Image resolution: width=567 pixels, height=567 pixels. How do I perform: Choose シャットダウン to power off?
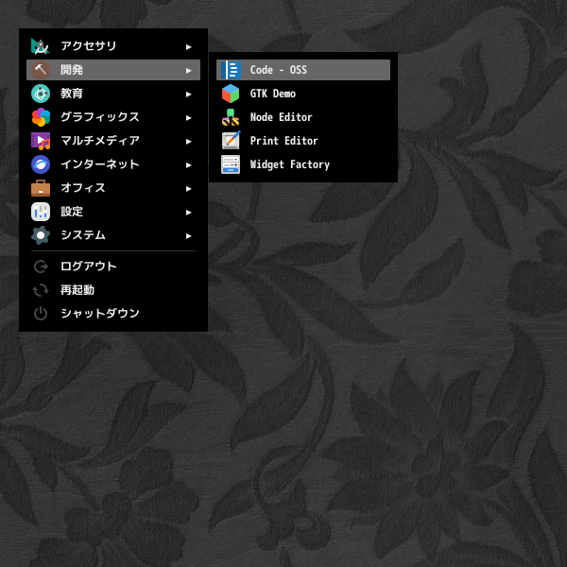[x=113, y=314]
